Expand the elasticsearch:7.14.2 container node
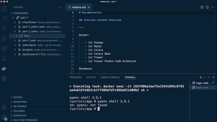The image size is (217, 122). [x=15, y=54]
